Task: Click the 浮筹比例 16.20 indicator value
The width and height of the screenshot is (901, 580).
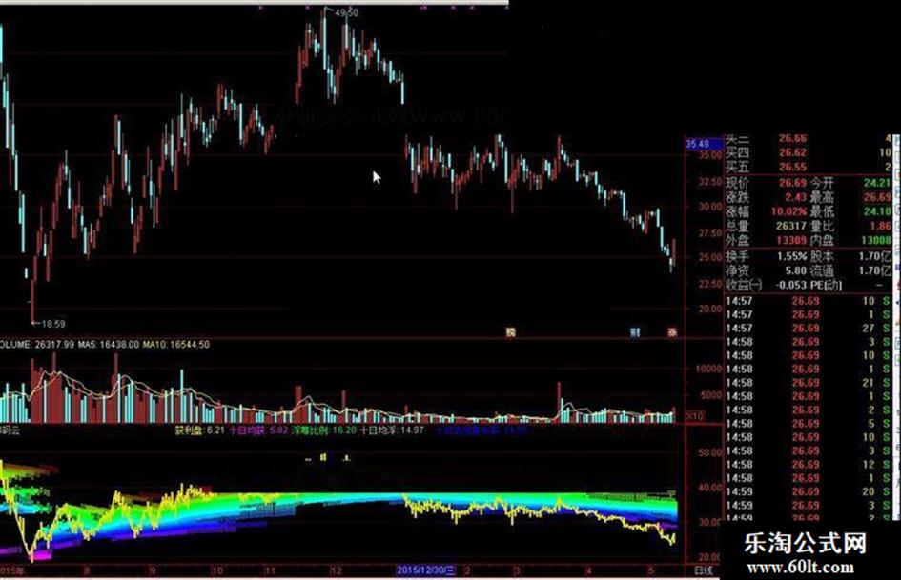Action: pyautogui.click(x=323, y=430)
